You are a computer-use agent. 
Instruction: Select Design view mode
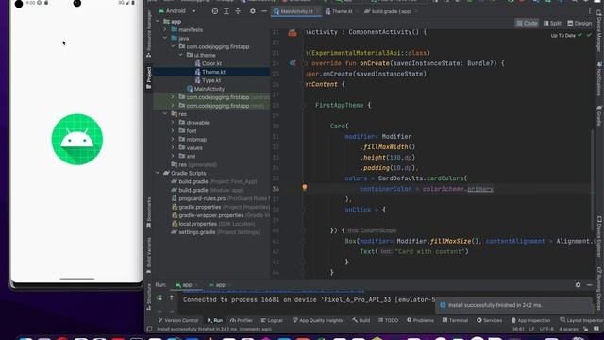click(x=579, y=23)
